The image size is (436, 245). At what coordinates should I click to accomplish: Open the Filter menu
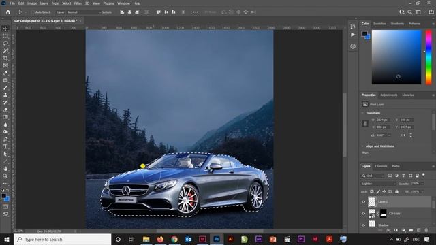(78, 3)
